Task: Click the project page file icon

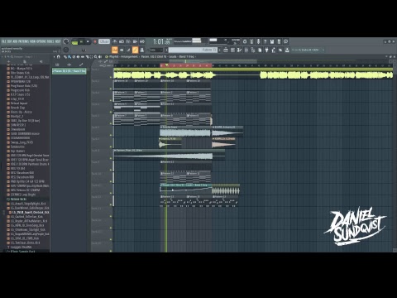Action: (x=260, y=50)
